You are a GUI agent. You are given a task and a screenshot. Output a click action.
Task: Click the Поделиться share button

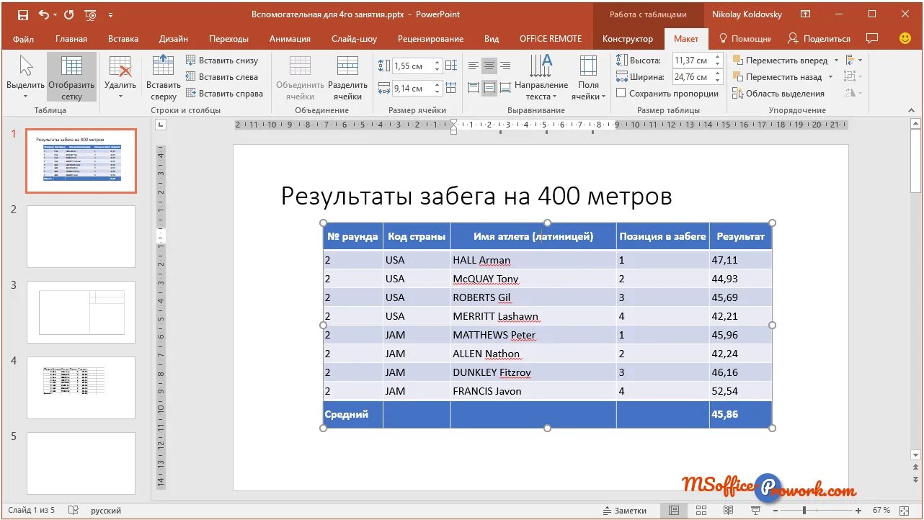coord(819,39)
